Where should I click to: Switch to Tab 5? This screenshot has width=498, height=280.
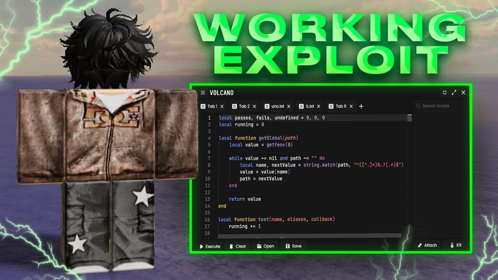[341, 106]
